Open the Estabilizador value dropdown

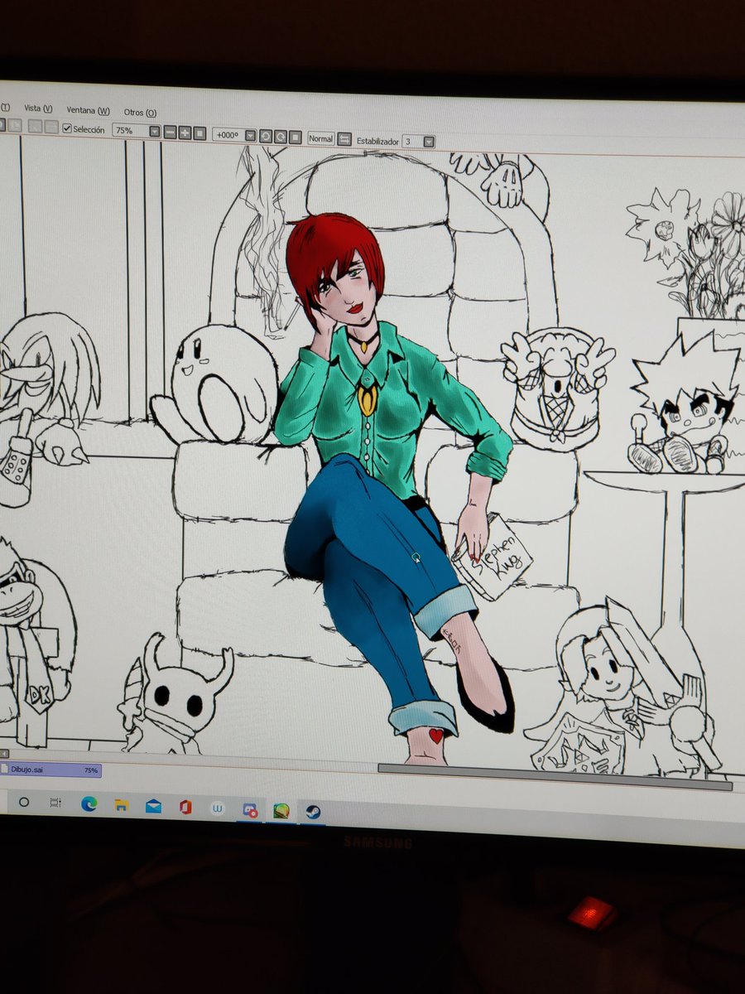[428, 142]
